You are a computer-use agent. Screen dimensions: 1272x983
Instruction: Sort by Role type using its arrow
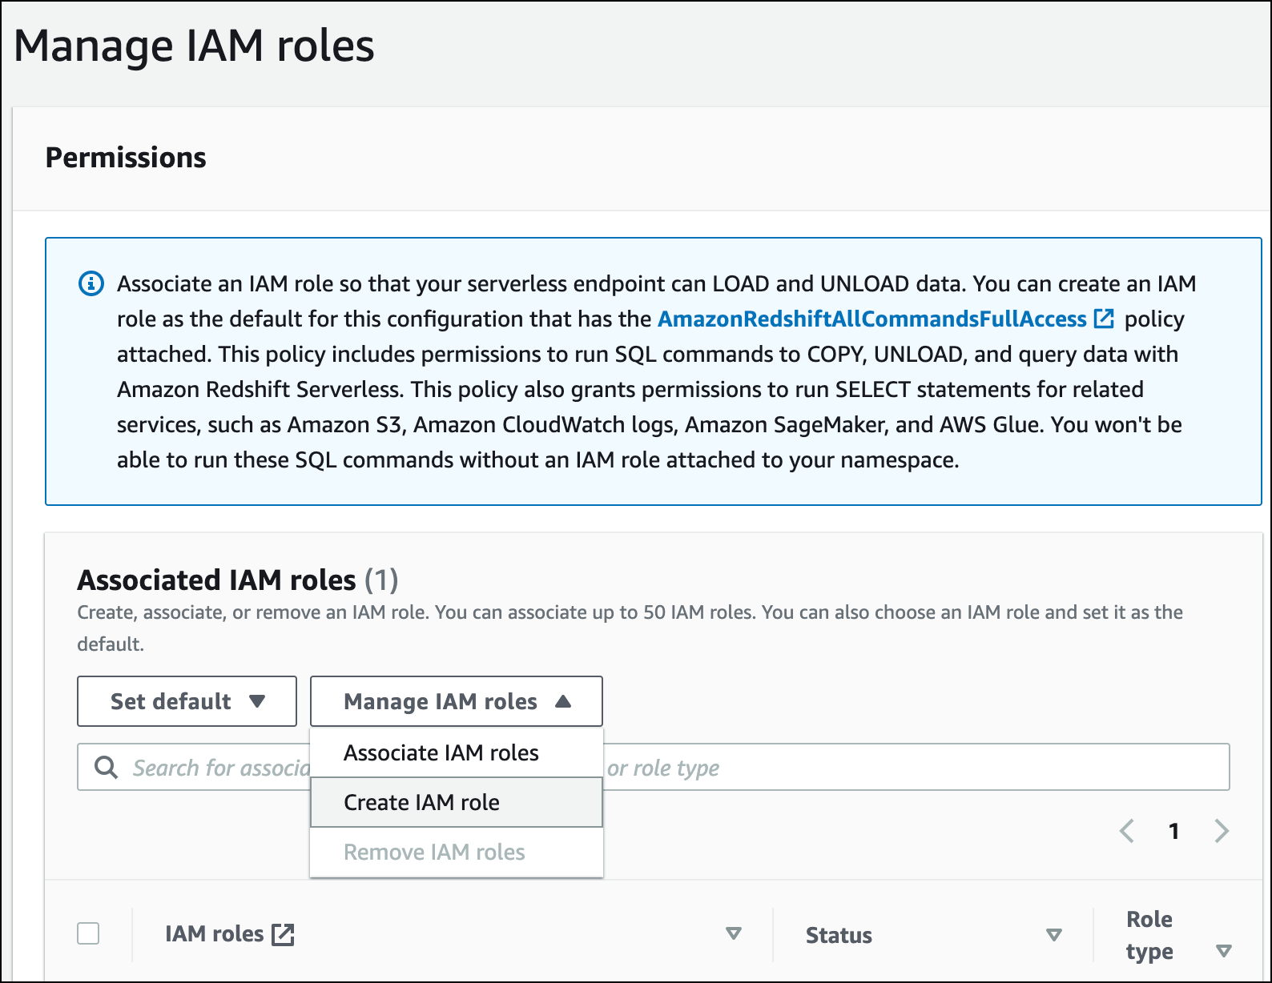[1223, 951]
